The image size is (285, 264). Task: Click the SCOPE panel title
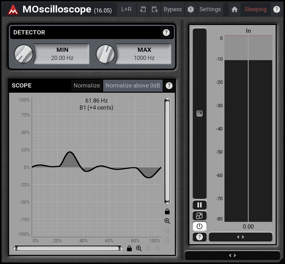click(x=22, y=85)
